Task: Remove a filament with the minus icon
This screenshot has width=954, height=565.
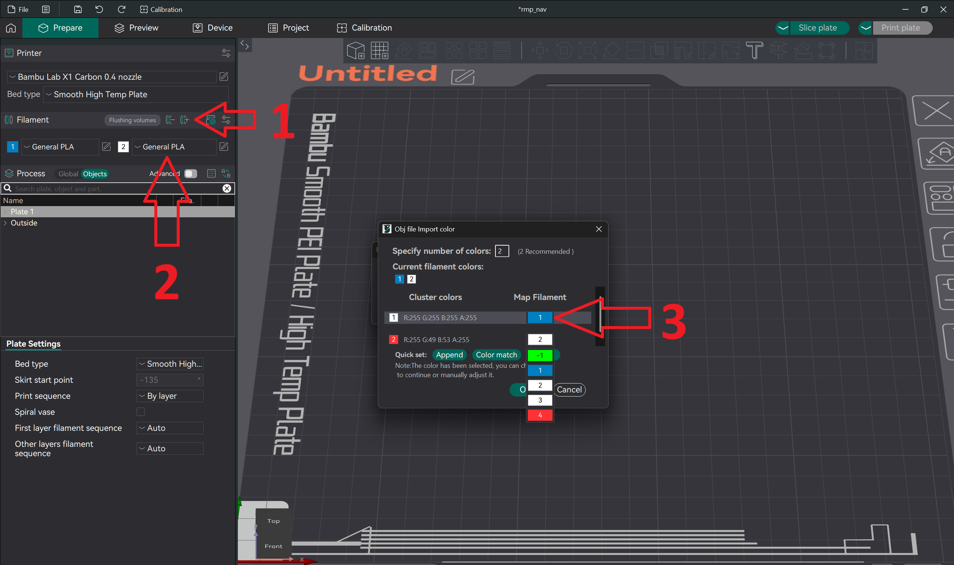Action: tap(170, 120)
